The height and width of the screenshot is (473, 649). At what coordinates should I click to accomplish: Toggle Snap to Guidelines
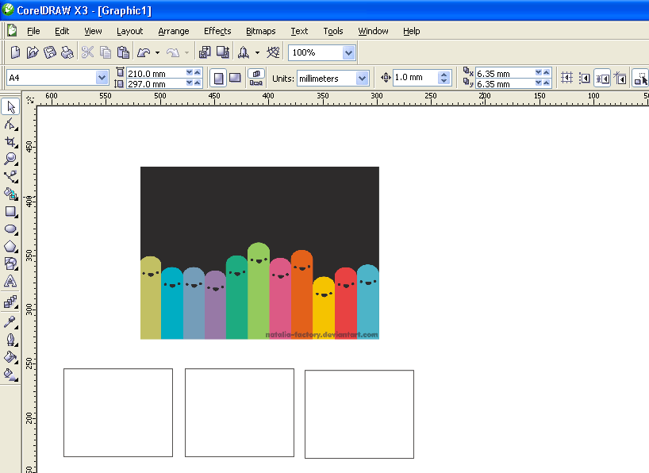585,78
